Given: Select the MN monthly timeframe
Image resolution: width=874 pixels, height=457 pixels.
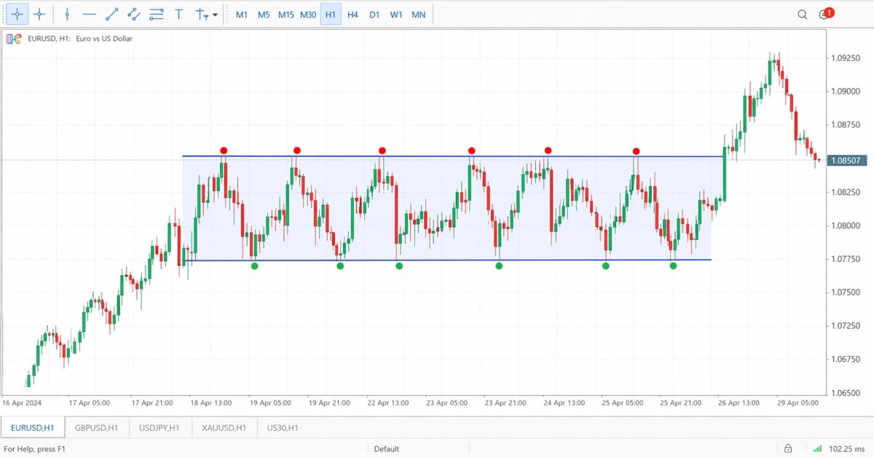Looking at the screenshot, I should pos(419,15).
